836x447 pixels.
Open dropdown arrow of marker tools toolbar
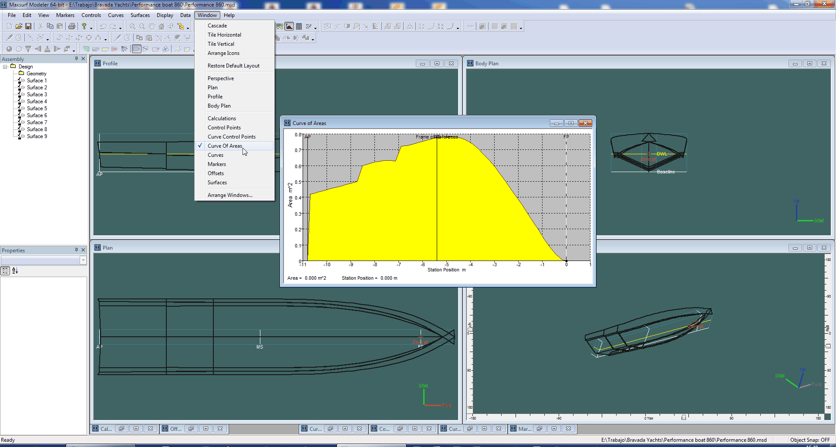(x=47, y=39)
